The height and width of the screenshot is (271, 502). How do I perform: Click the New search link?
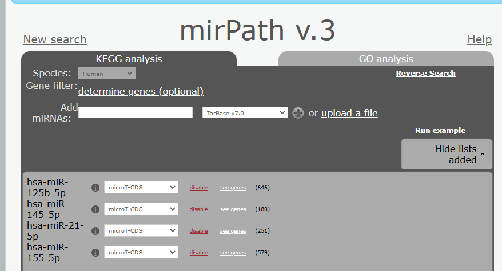(55, 39)
